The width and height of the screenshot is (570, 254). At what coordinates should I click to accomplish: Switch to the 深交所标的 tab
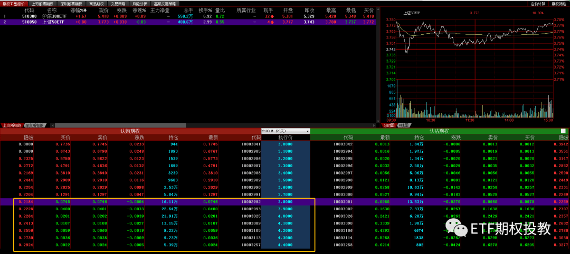(35, 125)
